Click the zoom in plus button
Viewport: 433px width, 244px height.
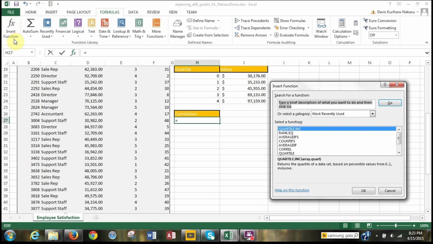pyautogui.click(x=414, y=226)
